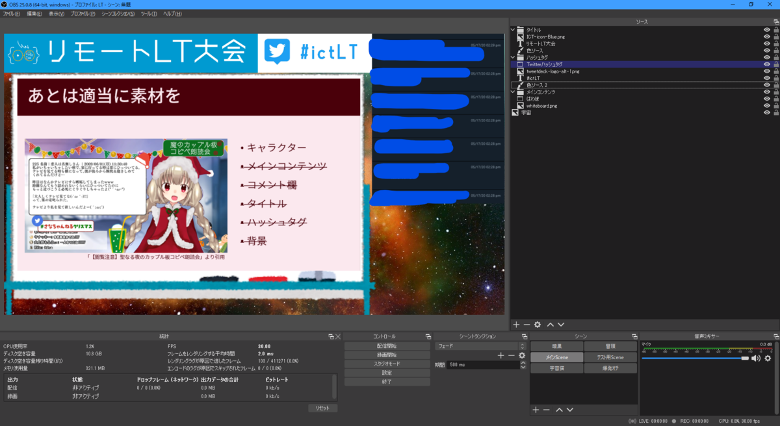This screenshot has width=780, height=426.
Task: Collapse the タイトル source group
Action: point(512,29)
